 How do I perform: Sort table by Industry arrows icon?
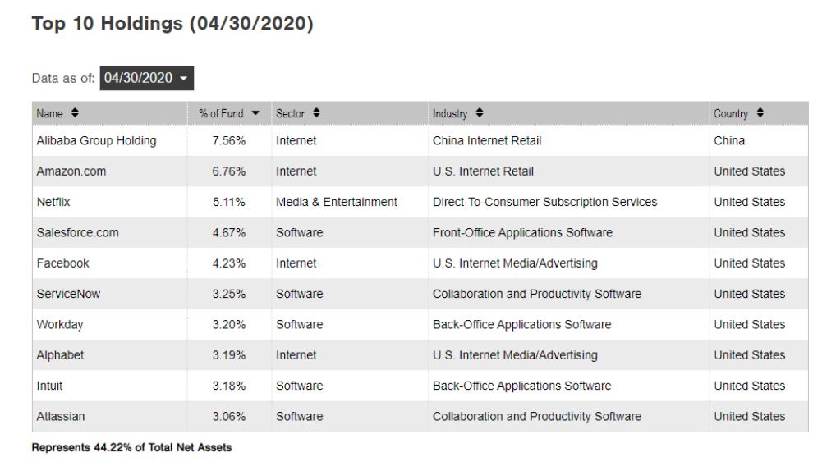[480, 114]
